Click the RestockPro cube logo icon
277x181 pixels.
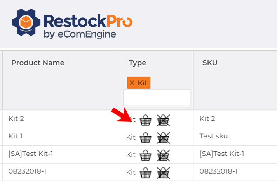pyautogui.click(x=26, y=22)
